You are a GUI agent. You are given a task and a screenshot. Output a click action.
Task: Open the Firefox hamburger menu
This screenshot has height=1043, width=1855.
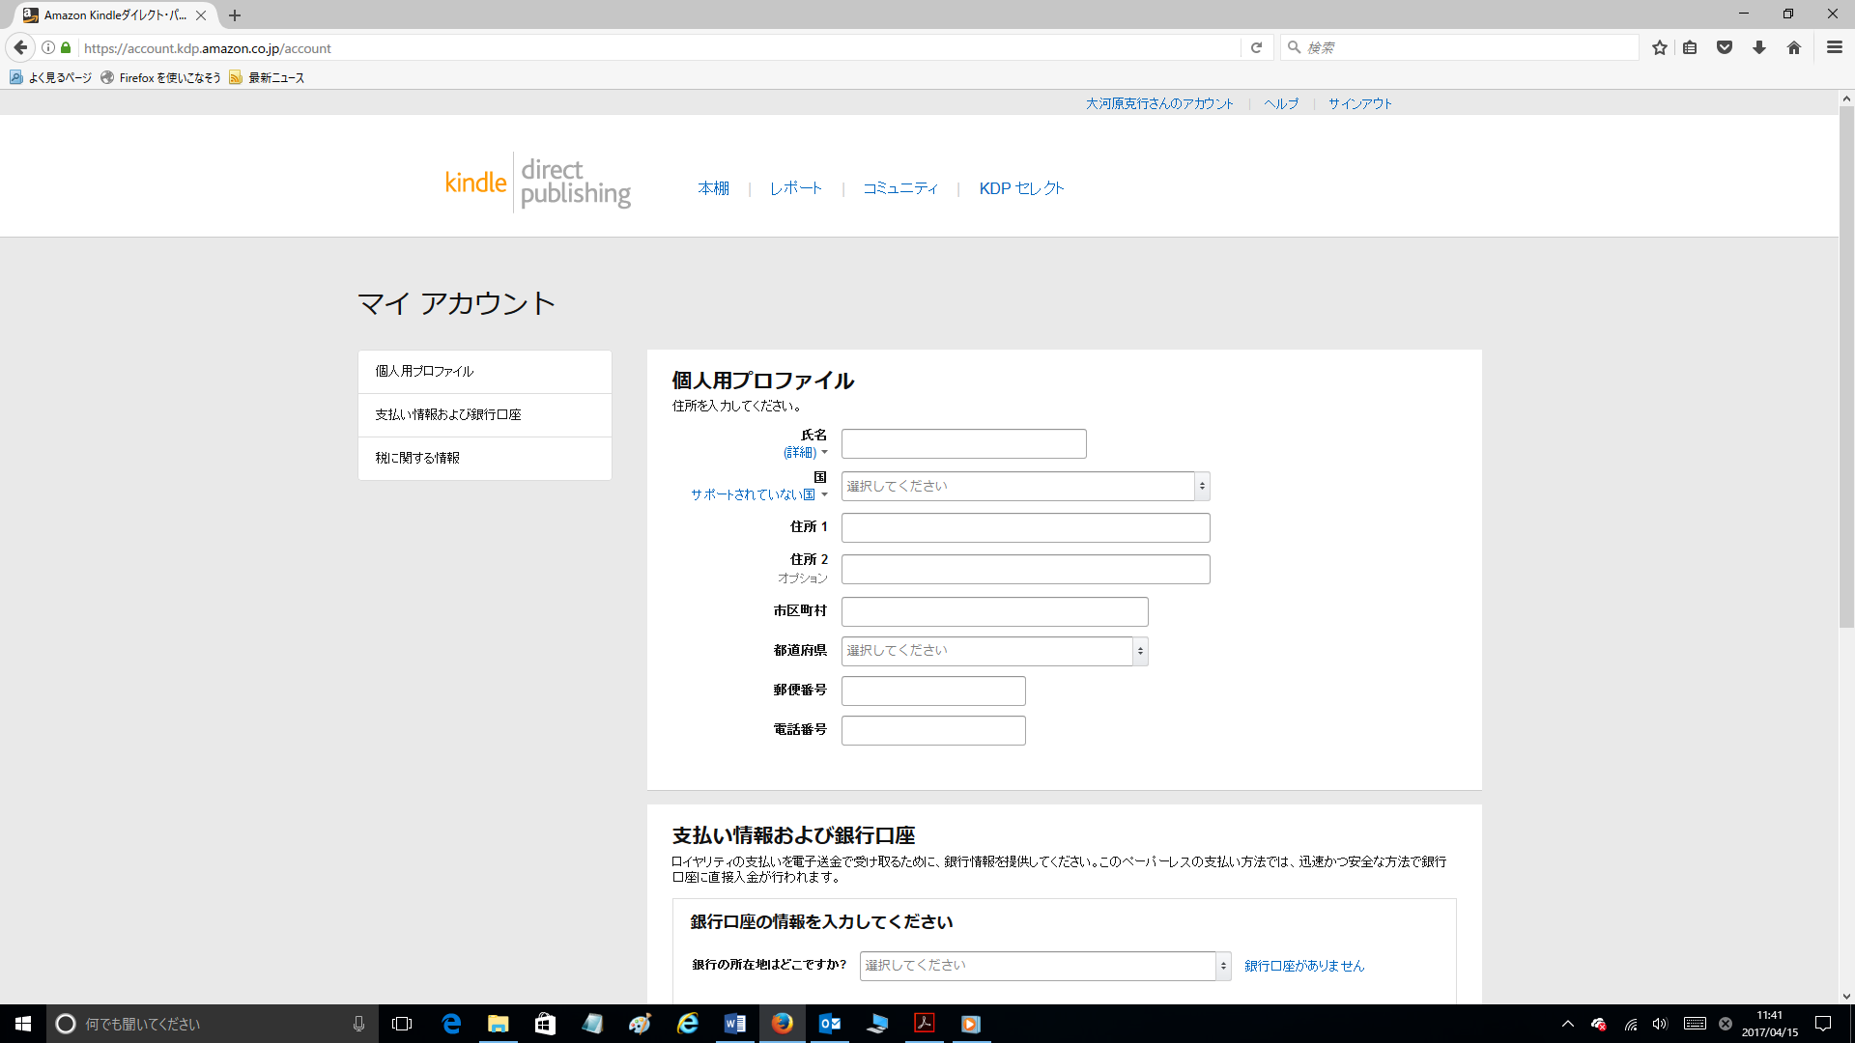point(1832,47)
